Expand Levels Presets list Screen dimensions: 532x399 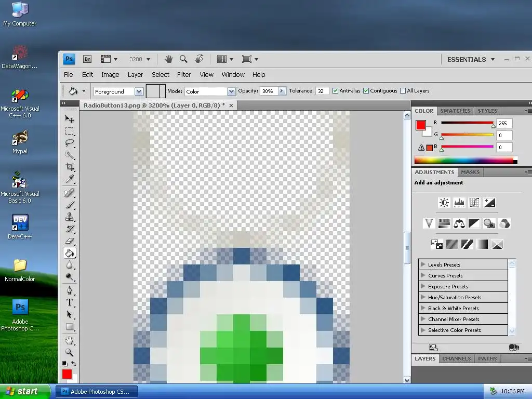coord(423,264)
